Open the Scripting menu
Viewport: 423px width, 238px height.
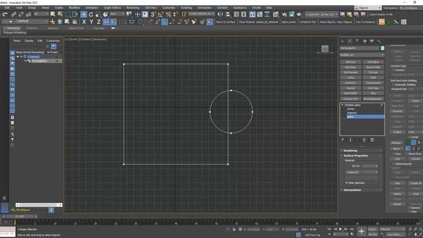pos(186,7)
